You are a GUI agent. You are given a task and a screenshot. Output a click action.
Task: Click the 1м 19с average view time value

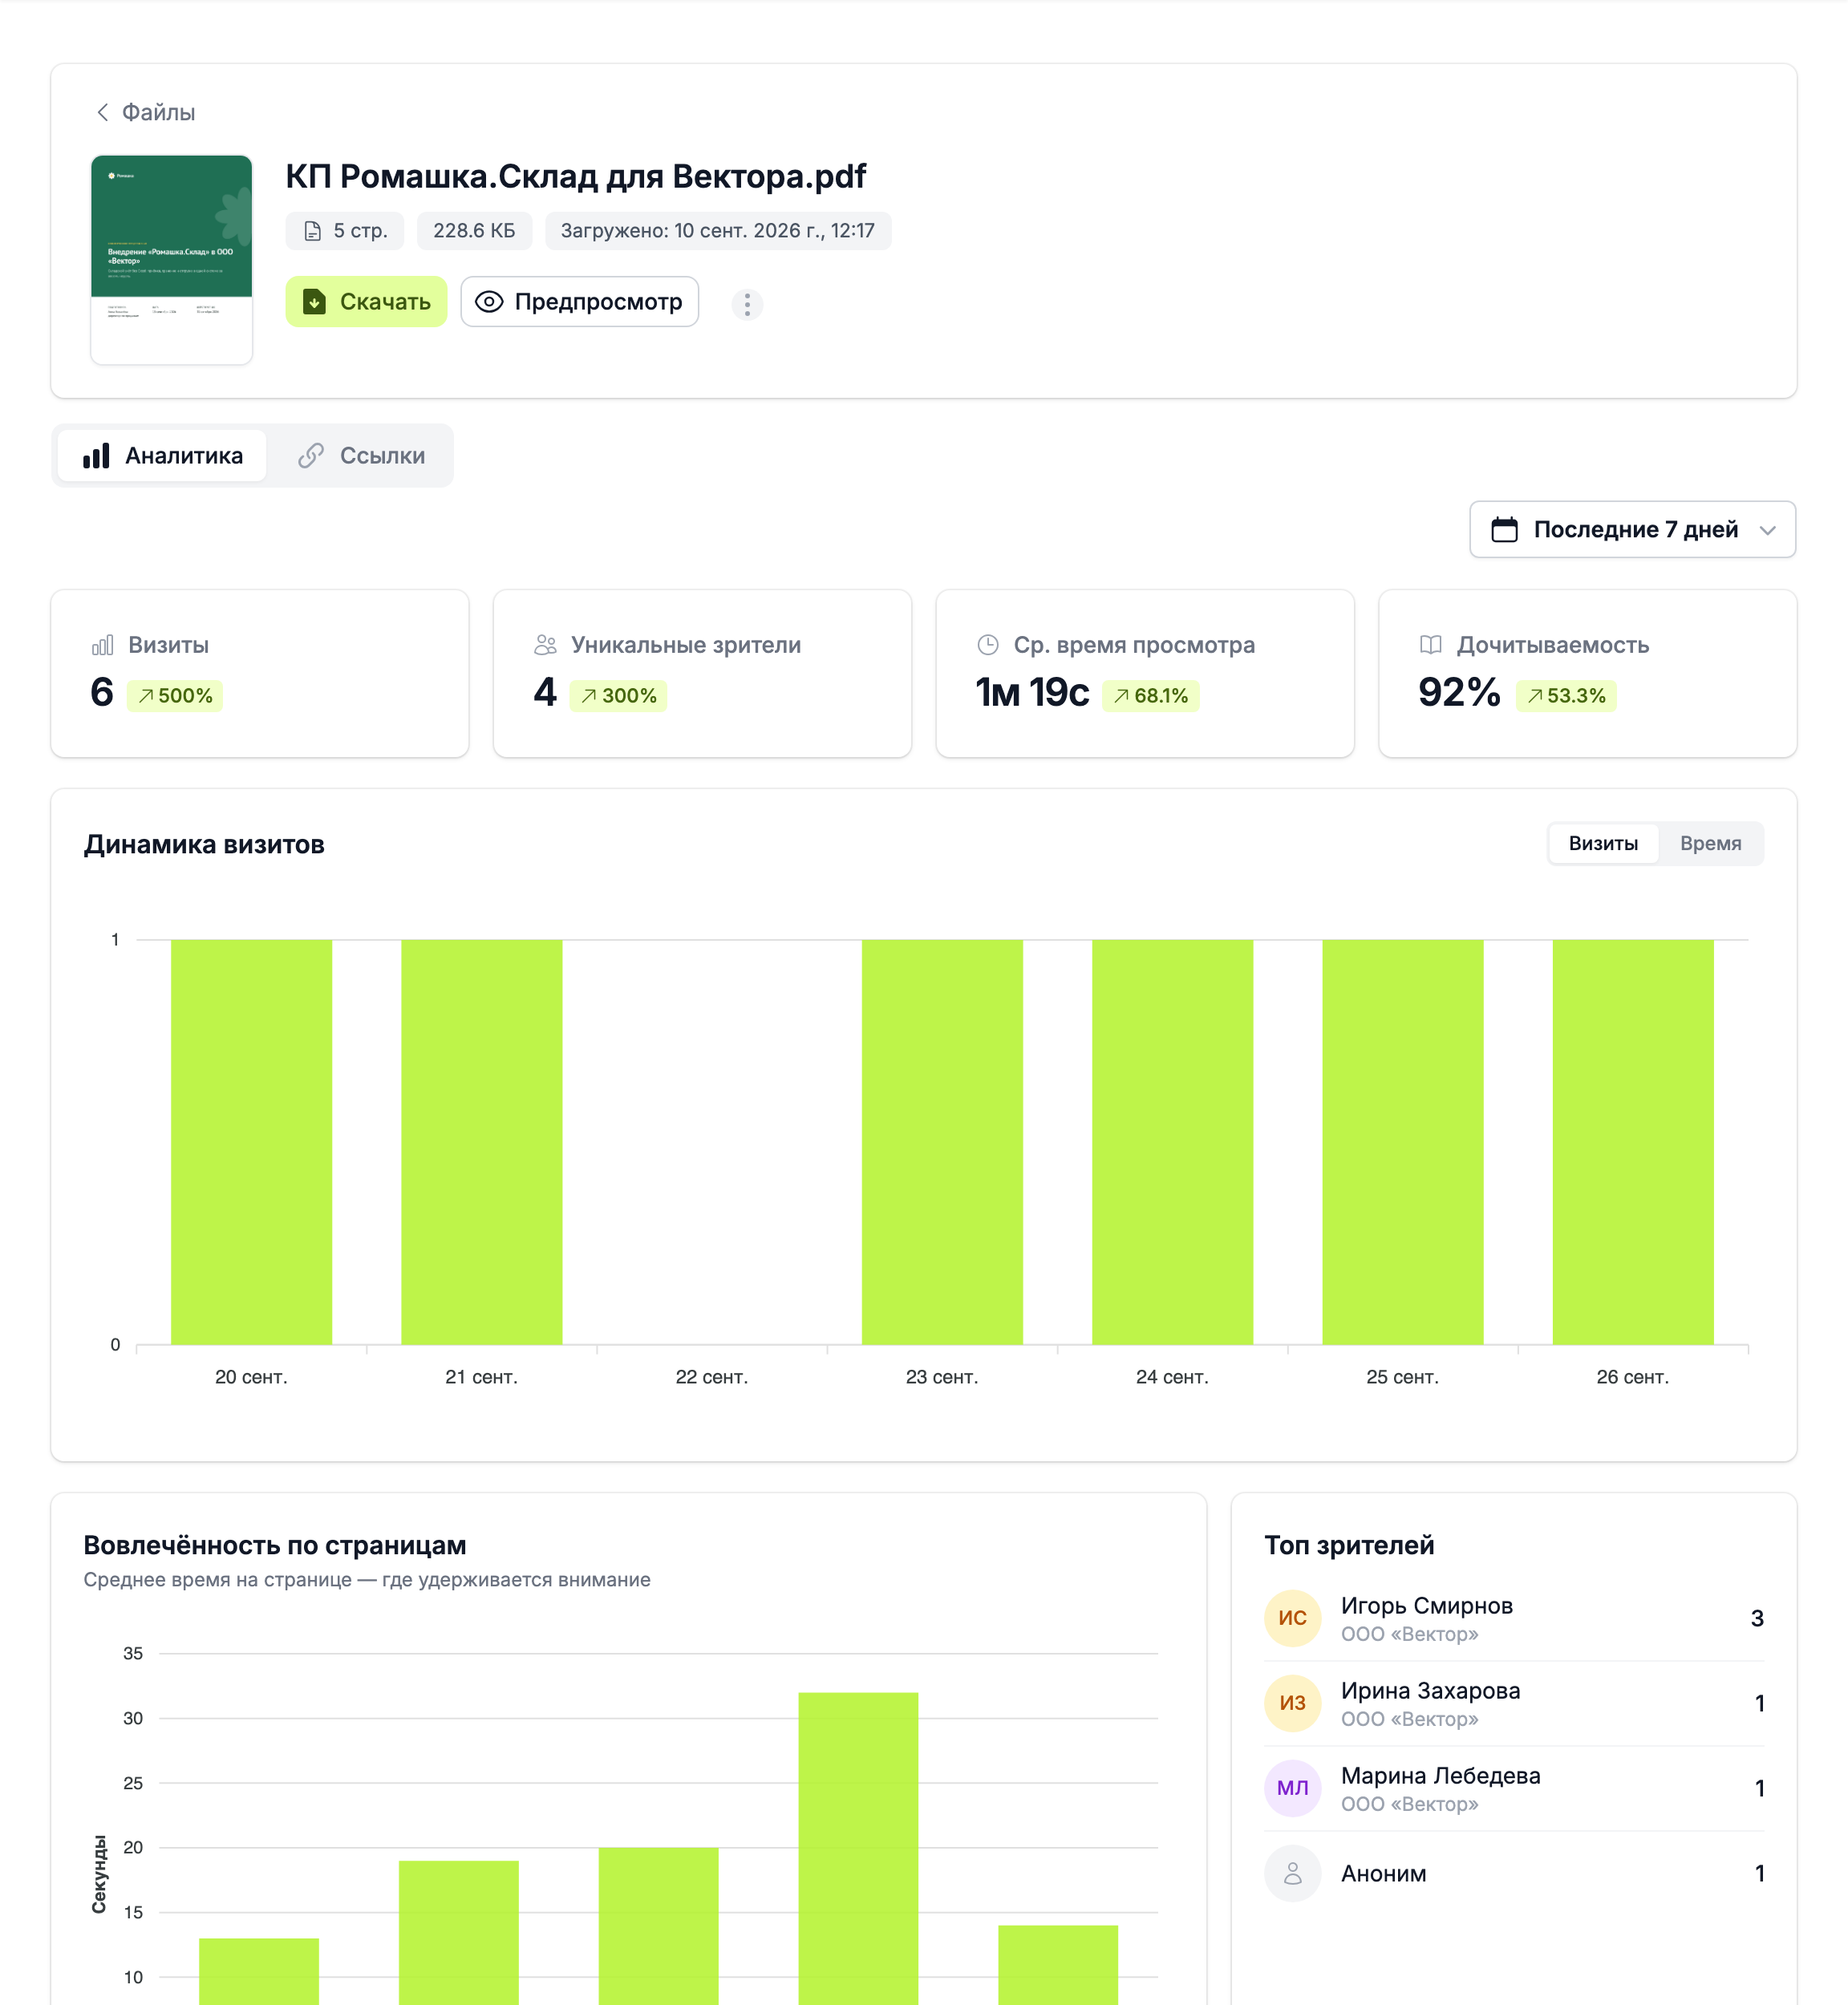point(1032,692)
